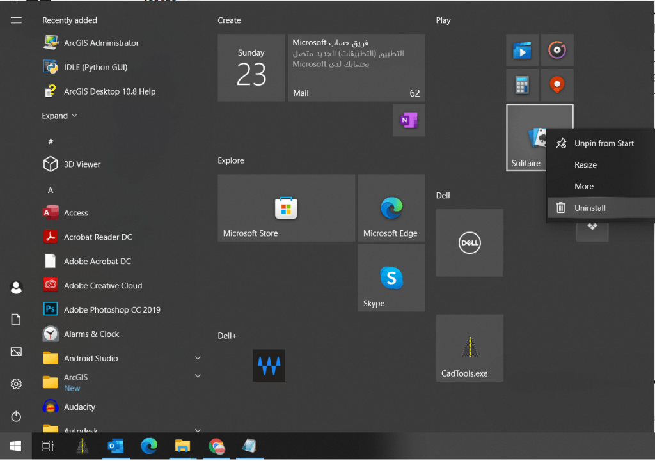Choose Unpin from Start

604,143
